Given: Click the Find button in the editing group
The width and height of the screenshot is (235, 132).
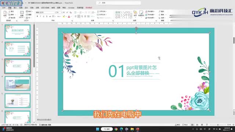Looking at the screenshot, I should (162, 11).
